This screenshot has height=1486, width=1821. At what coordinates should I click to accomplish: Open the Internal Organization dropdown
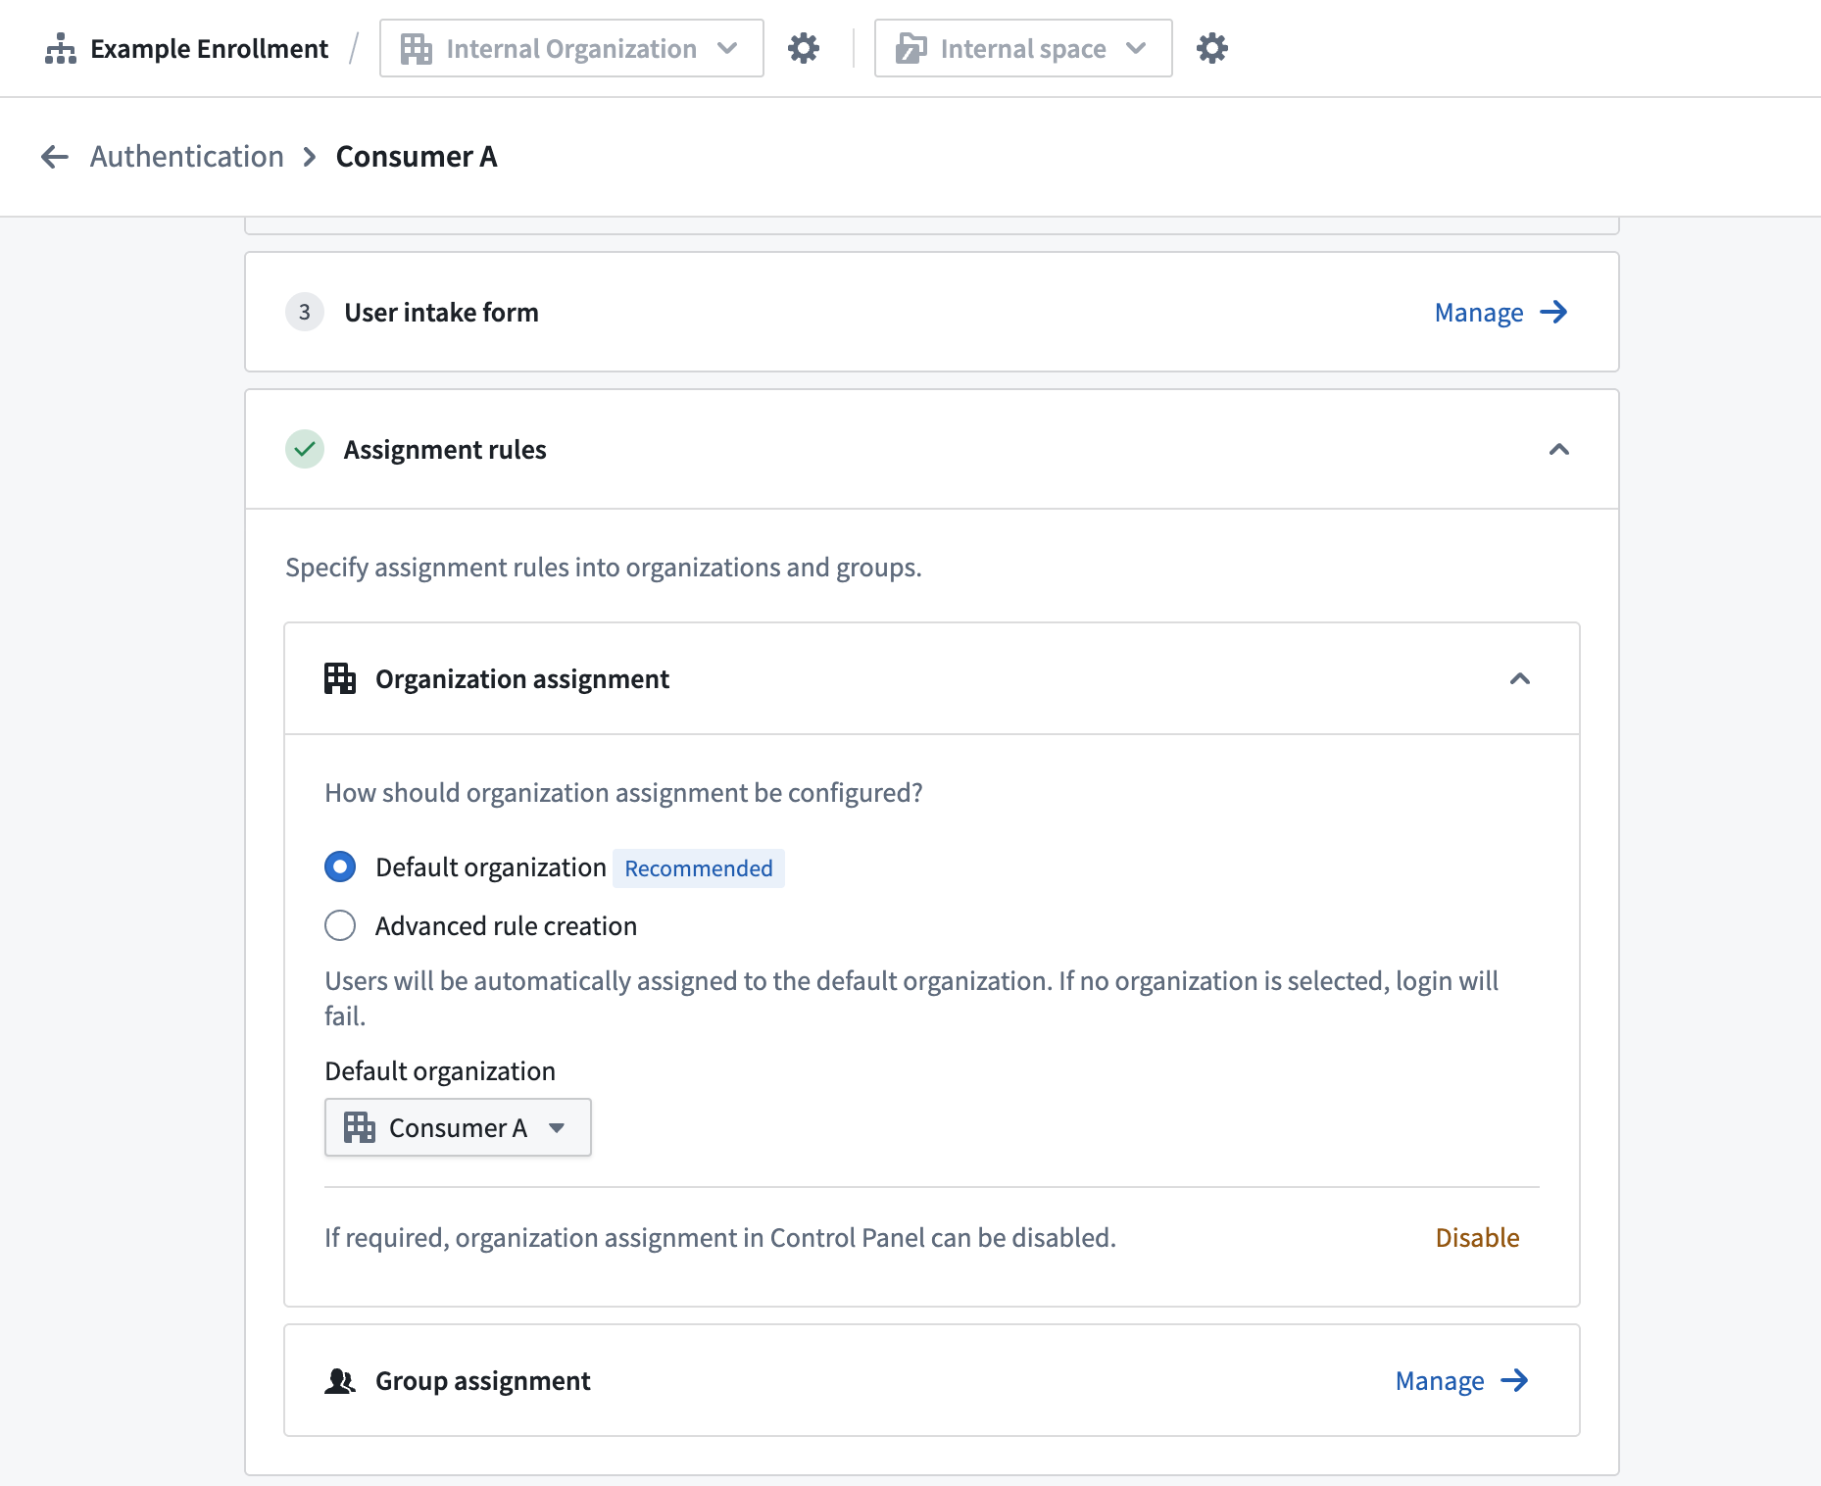pos(570,48)
